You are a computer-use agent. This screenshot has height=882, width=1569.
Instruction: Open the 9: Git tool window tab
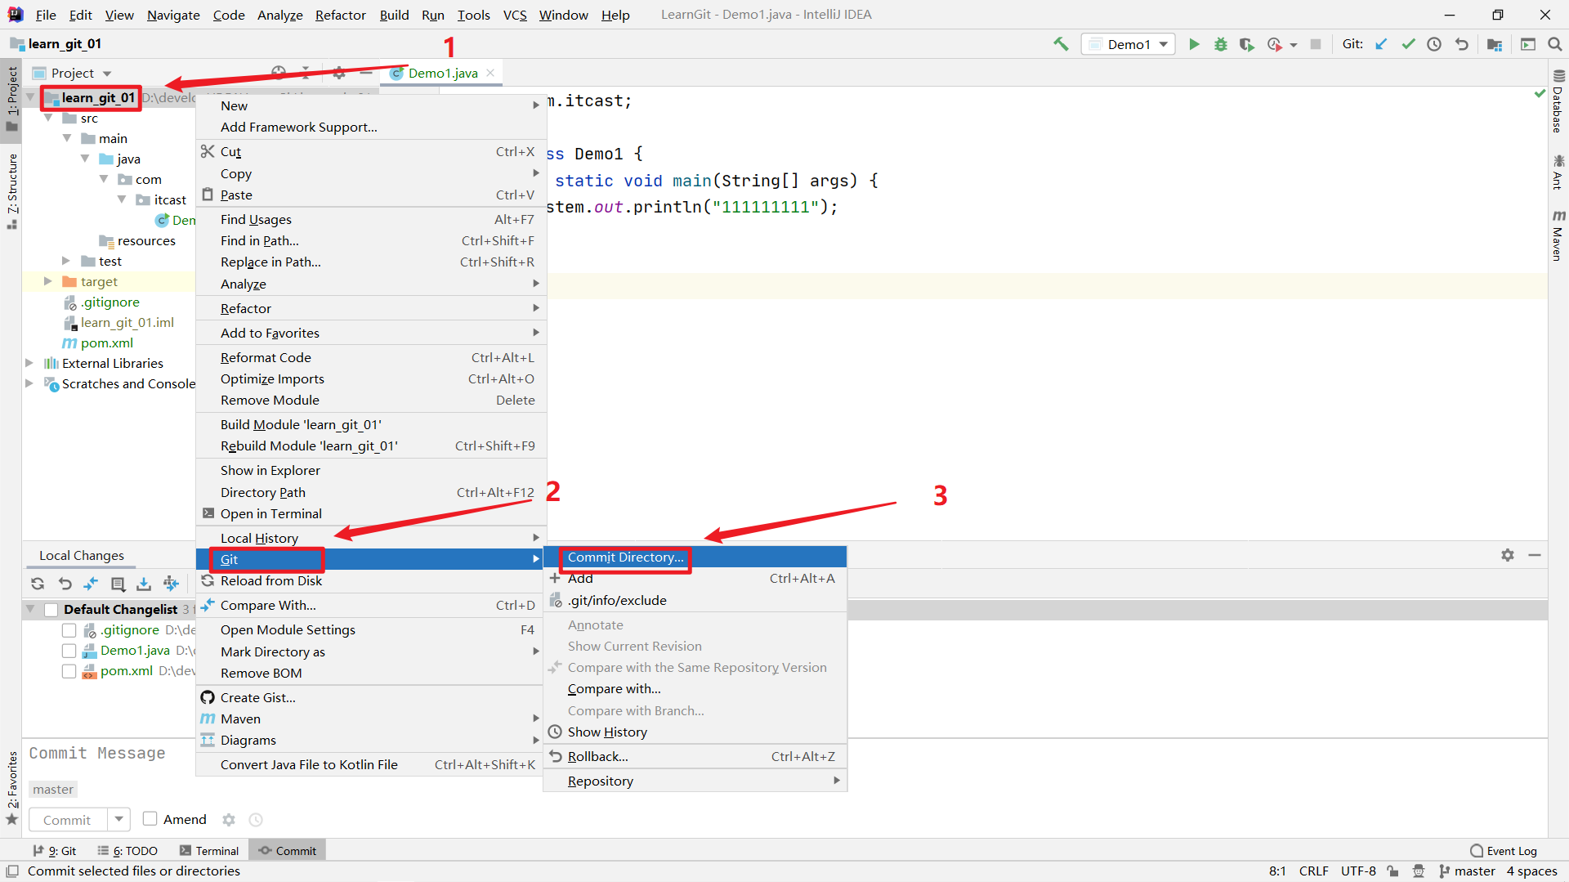click(x=55, y=851)
